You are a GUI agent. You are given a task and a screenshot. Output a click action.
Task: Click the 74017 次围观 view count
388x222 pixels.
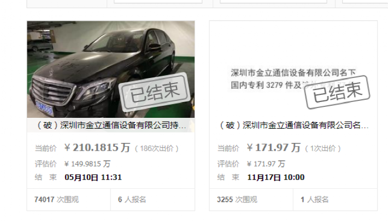(x=56, y=200)
